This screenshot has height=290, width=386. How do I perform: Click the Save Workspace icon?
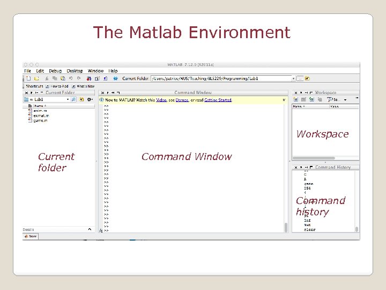click(320, 99)
